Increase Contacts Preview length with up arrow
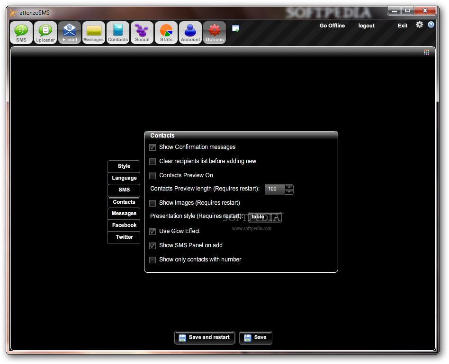Viewport: 449px width, 364px height. (x=289, y=187)
